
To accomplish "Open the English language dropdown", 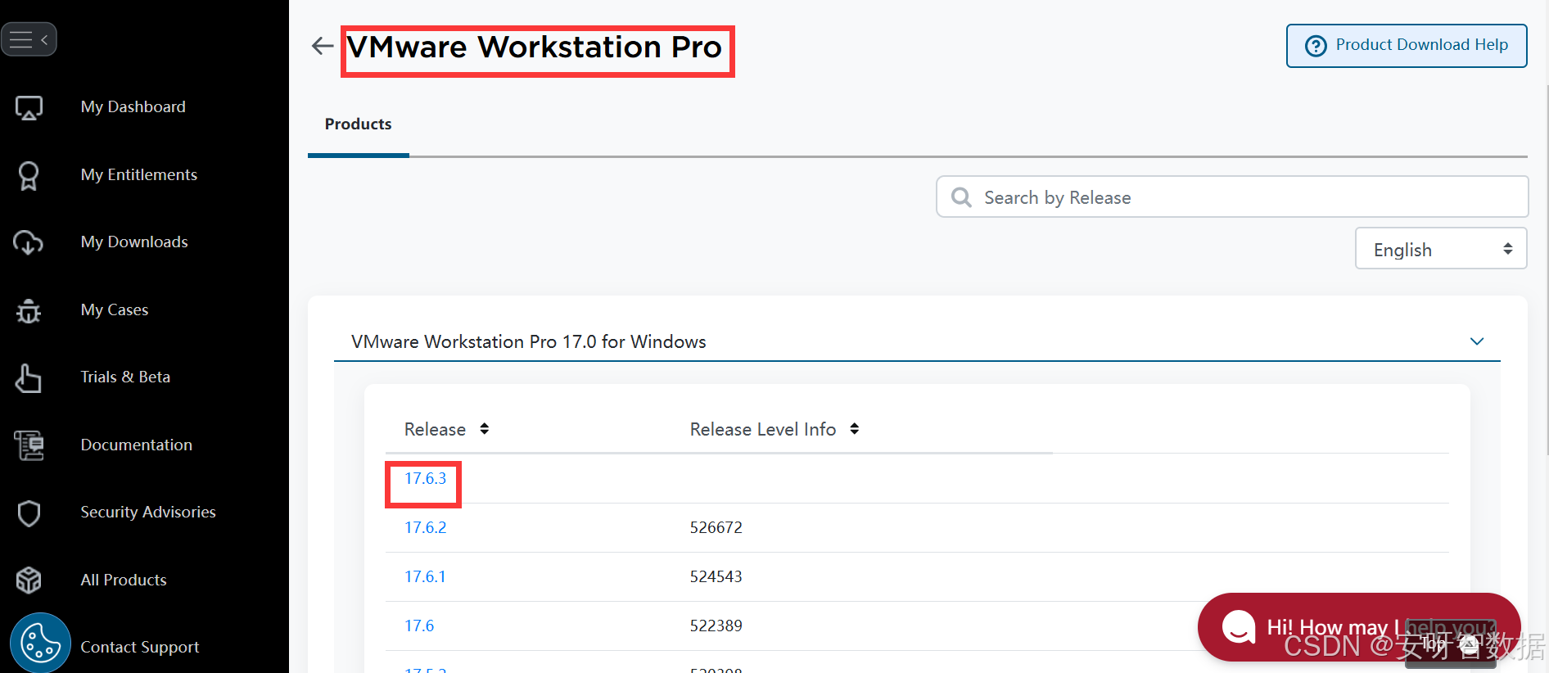I will pyautogui.click(x=1441, y=249).
